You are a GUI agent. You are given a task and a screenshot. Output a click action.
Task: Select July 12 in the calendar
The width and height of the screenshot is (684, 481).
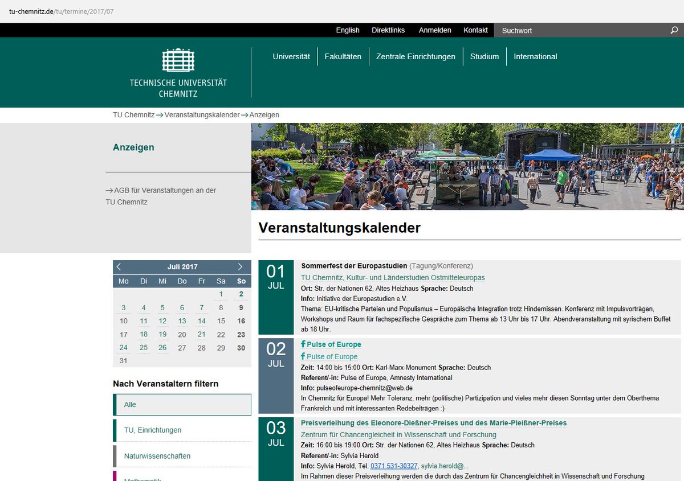coord(162,321)
